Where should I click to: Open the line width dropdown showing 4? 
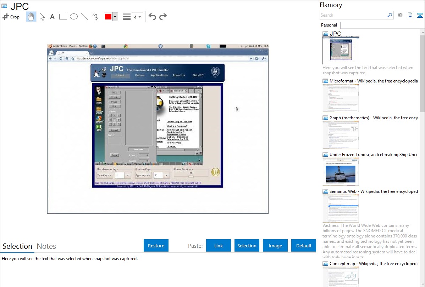[x=137, y=17]
